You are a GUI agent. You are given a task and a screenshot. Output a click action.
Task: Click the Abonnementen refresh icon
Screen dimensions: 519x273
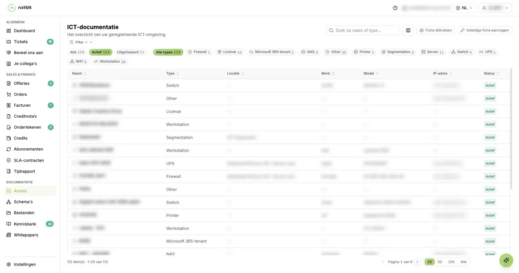(9, 149)
